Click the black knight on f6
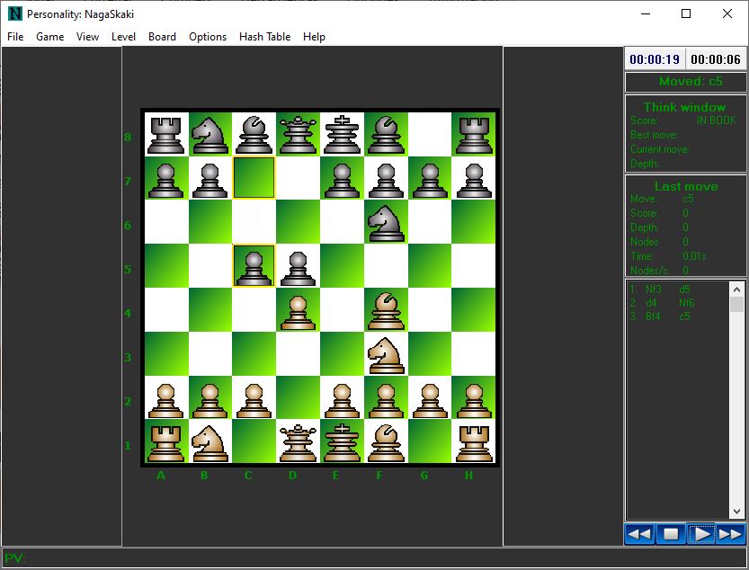749x570 pixels. [x=386, y=222]
